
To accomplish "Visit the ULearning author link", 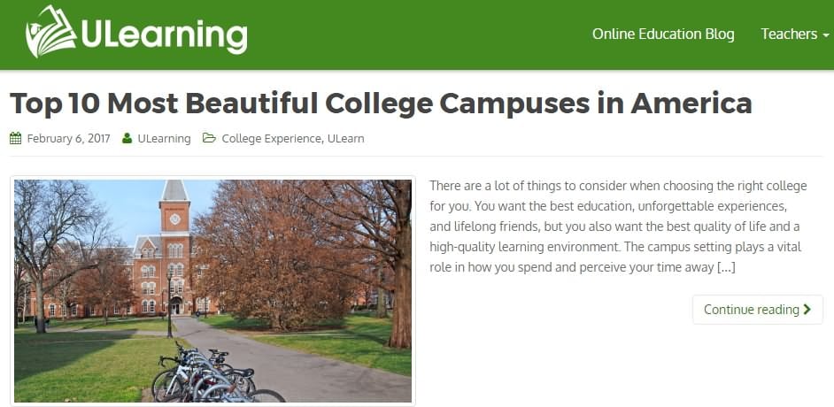I will (164, 138).
